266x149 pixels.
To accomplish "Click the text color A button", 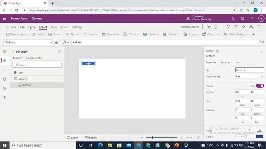I will pyautogui.click(x=249, y=130).
